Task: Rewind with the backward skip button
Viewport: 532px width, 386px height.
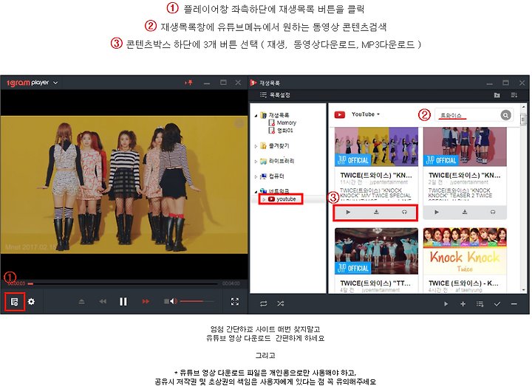Action: pyautogui.click(x=103, y=302)
